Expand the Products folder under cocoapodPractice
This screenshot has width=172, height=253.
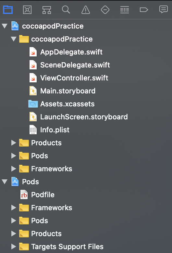14,143
